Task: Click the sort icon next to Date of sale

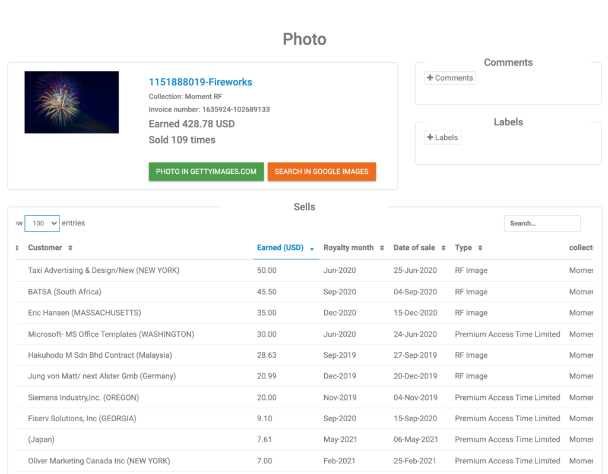Action: [443, 248]
